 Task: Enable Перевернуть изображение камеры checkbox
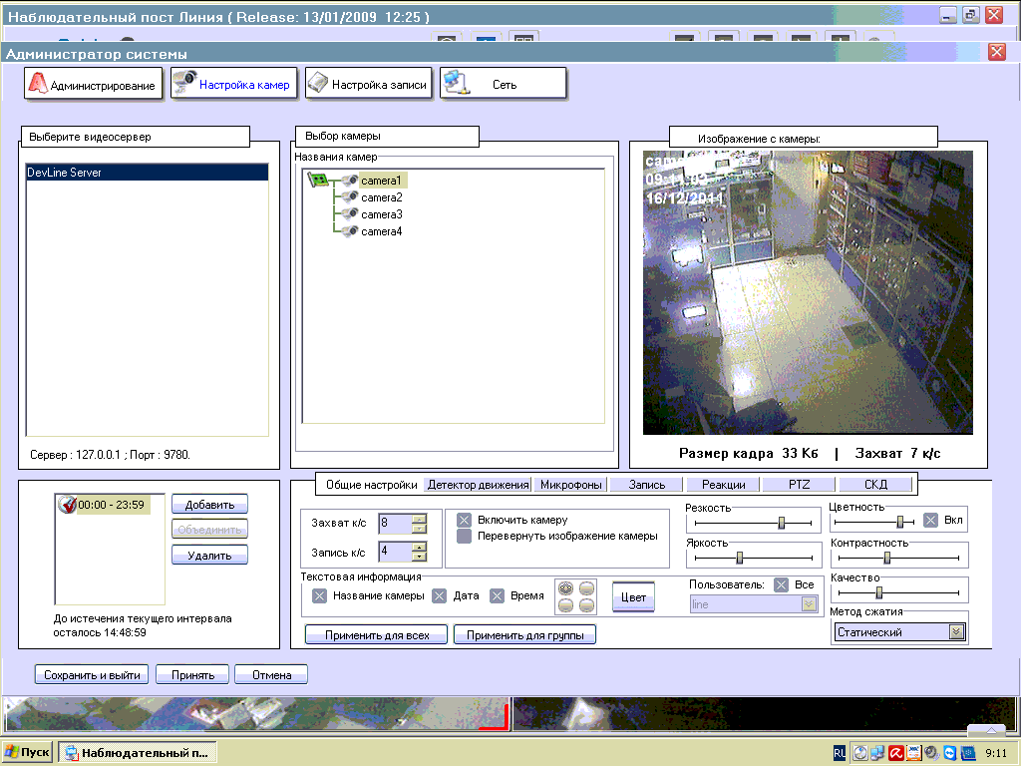tap(464, 536)
